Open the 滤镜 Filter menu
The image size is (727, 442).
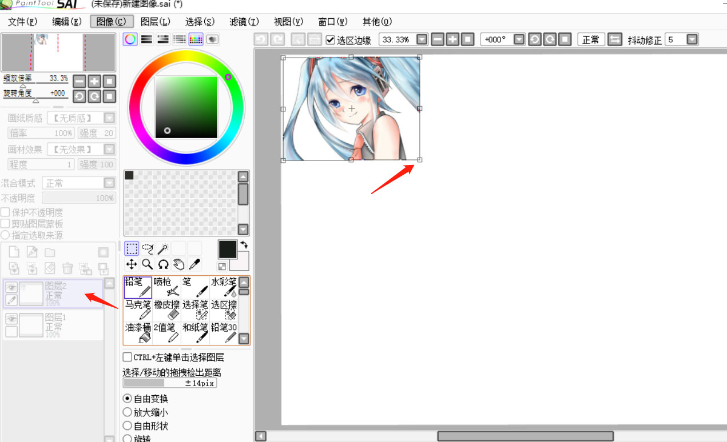[x=244, y=22]
